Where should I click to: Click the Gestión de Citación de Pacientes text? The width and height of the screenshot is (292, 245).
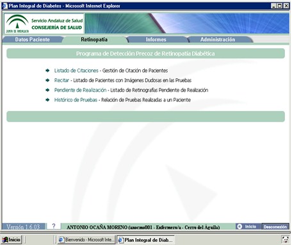(135, 71)
